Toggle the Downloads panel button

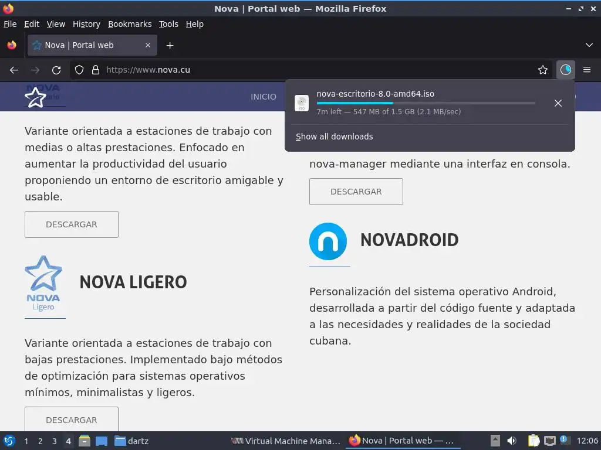pyautogui.click(x=565, y=70)
